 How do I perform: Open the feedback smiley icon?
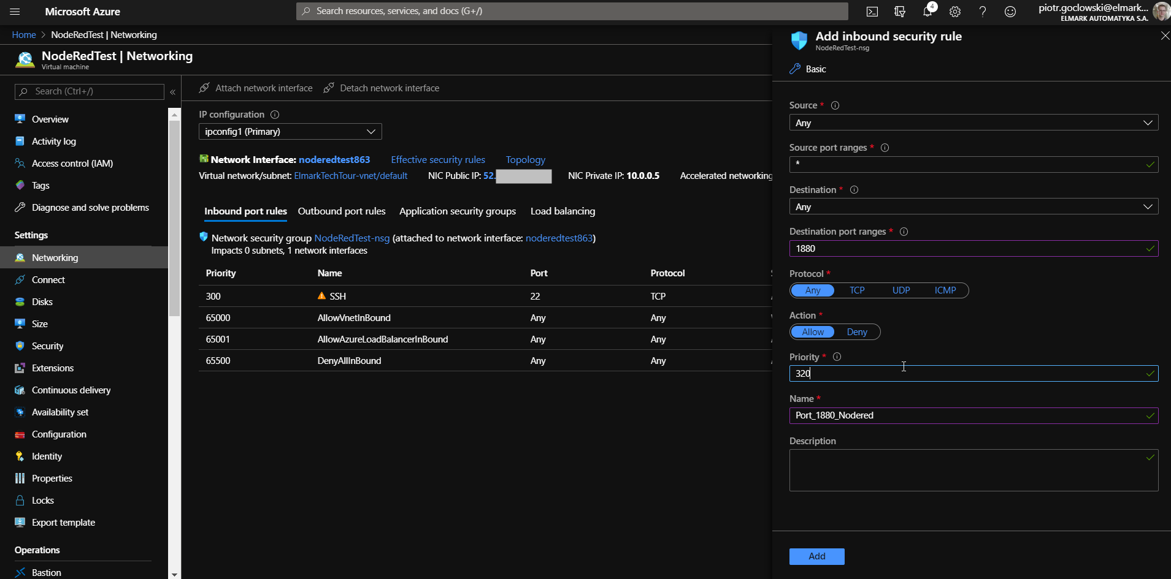point(1010,12)
